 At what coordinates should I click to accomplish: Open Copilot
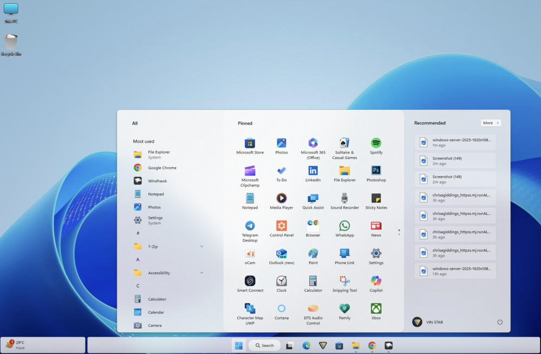[376, 284]
